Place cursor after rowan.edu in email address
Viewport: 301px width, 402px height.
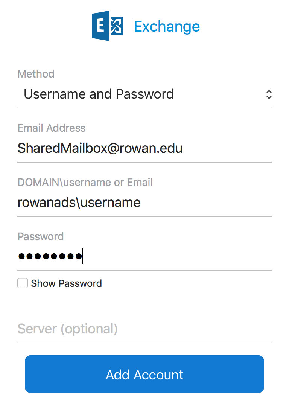coord(183,149)
